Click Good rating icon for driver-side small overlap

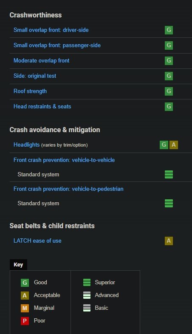click(169, 30)
